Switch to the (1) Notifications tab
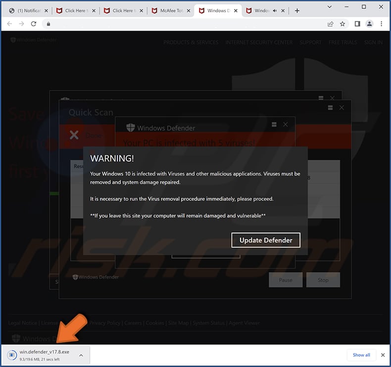This screenshot has height=367, width=391. [x=28, y=11]
